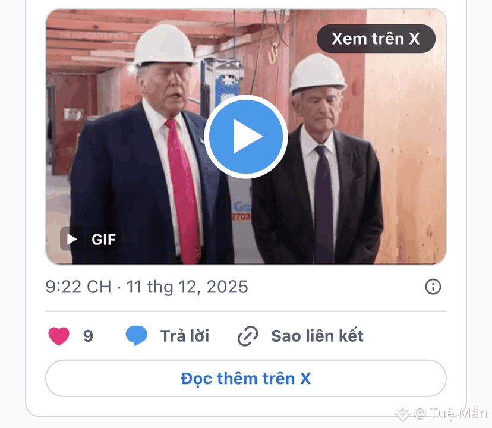
Task: Open the info circle icon beside the timestamp
Action: coord(433,287)
